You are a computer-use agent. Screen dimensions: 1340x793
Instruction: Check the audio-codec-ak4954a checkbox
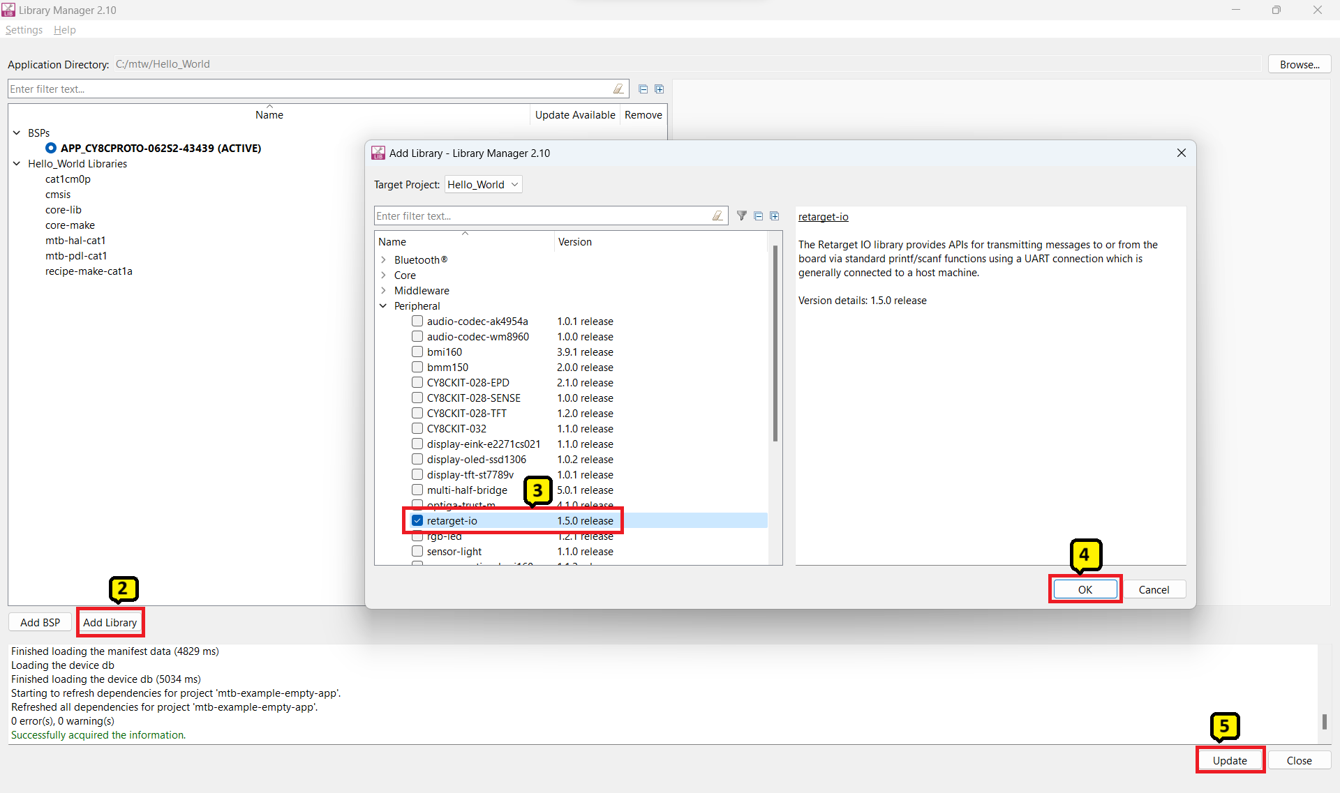pos(417,321)
